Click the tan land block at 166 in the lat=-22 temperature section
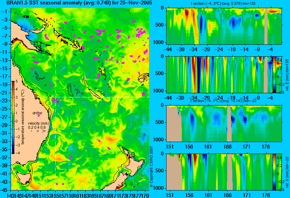The height and width of the screenshot is (198, 290). (229, 124)
